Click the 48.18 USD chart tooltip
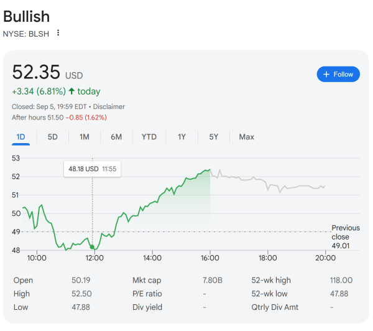The width and height of the screenshot is (373, 331). point(92,169)
